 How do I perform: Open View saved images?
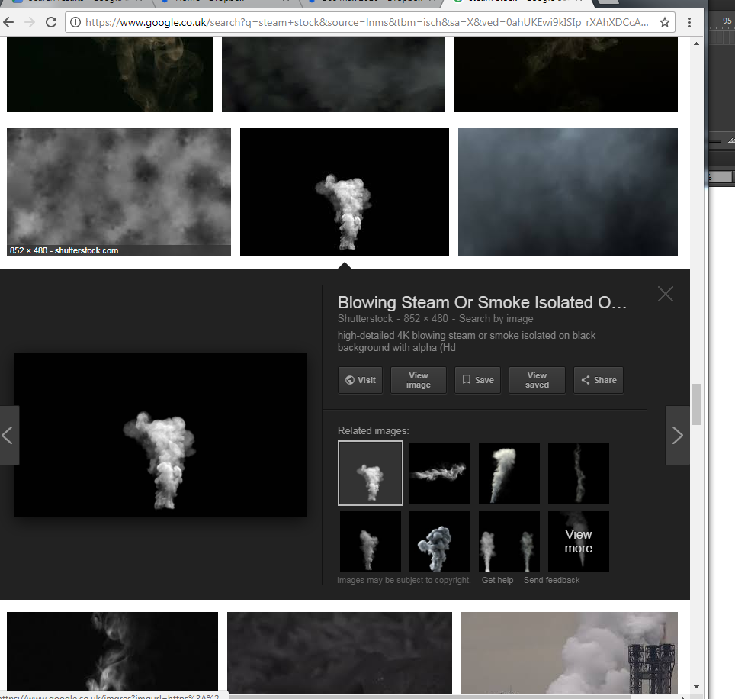pos(537,380)
